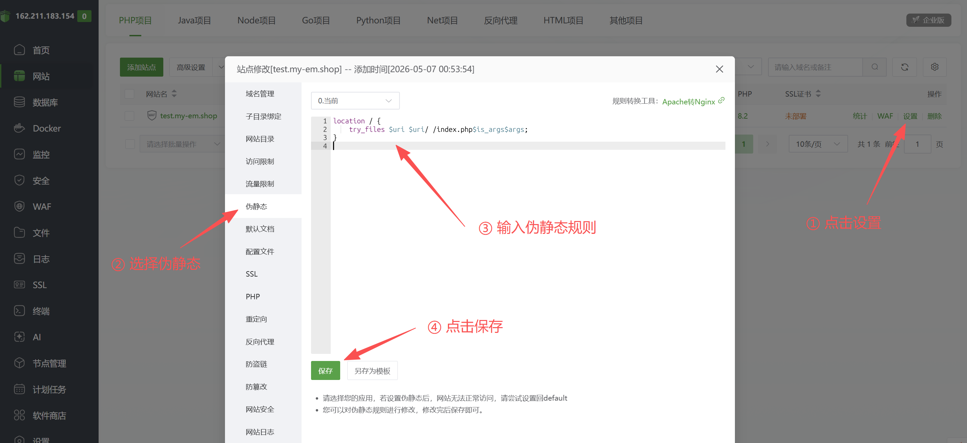Toggle the batch operation checkbox
The height and width of the screenshot is (443, 967).
click(130, 144)
